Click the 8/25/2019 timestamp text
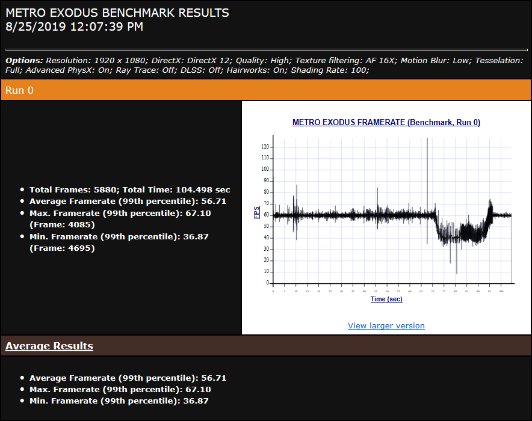The height and width of the screenshot is (421, 532). (74, 26)
